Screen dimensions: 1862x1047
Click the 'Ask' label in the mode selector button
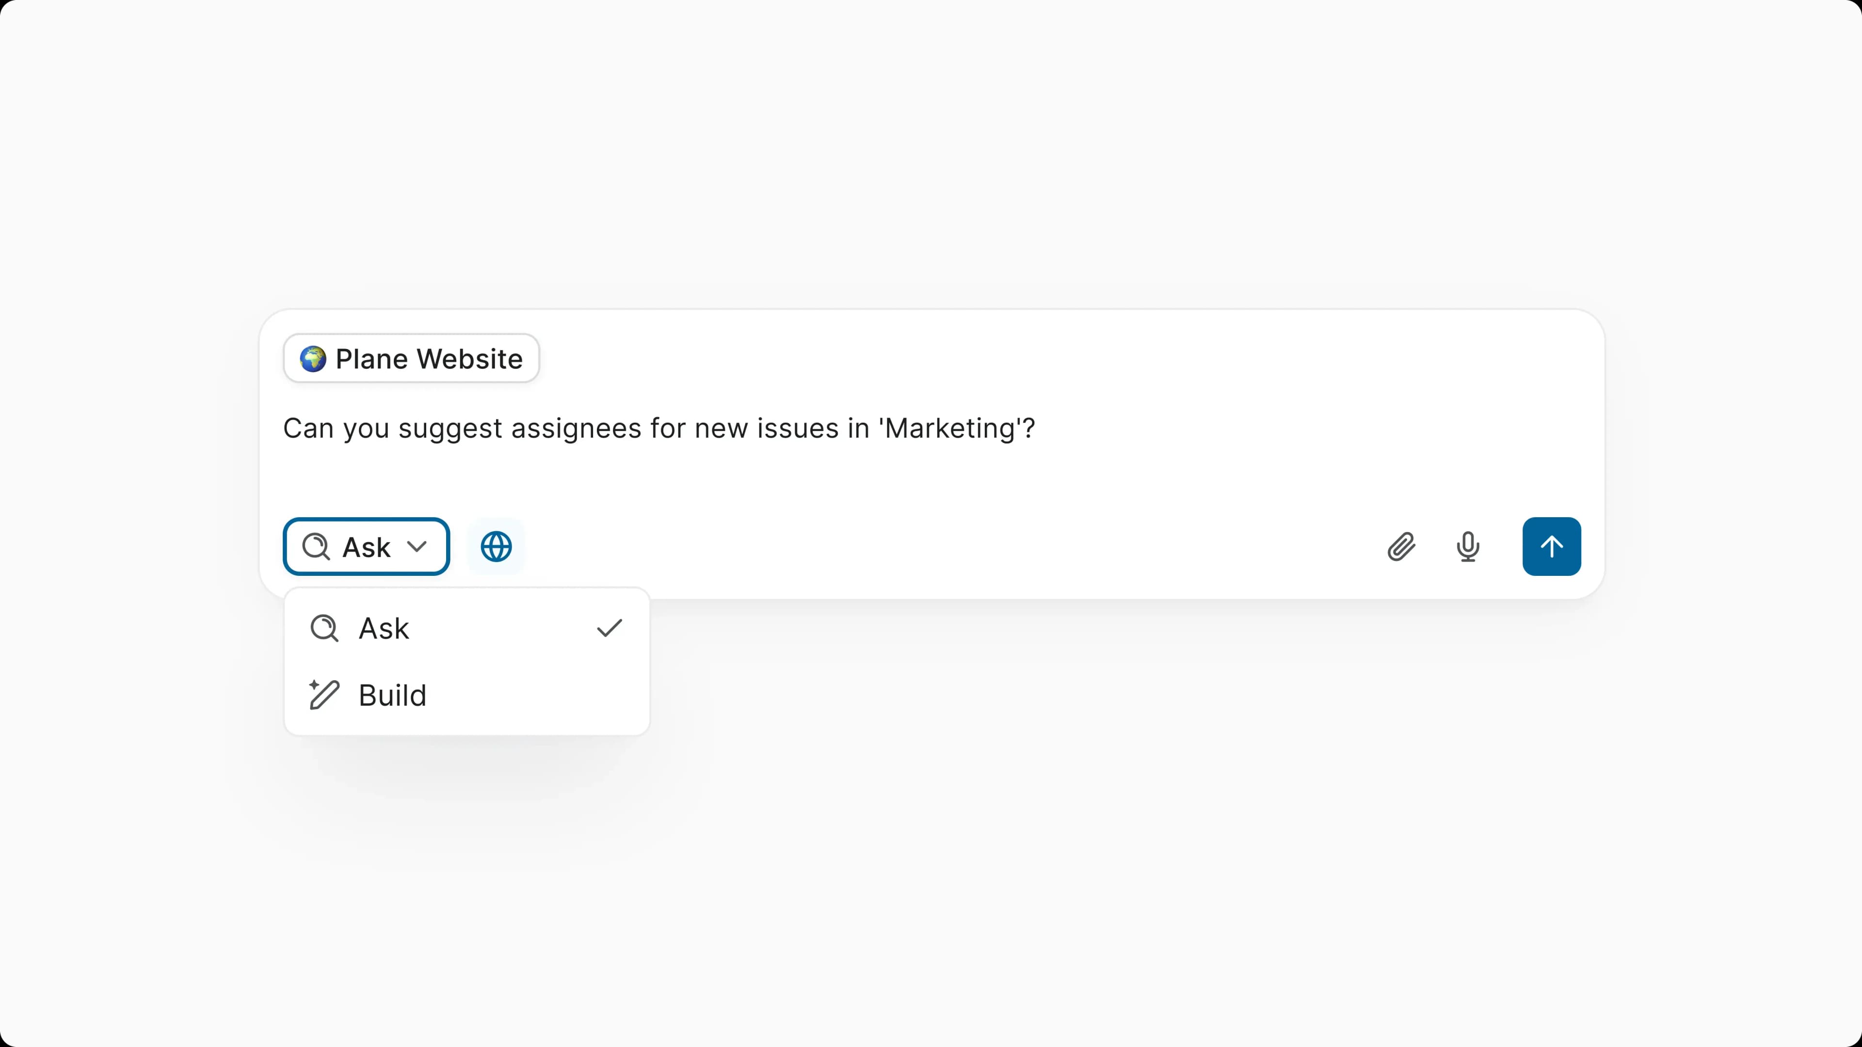click(x=367, y=548)
